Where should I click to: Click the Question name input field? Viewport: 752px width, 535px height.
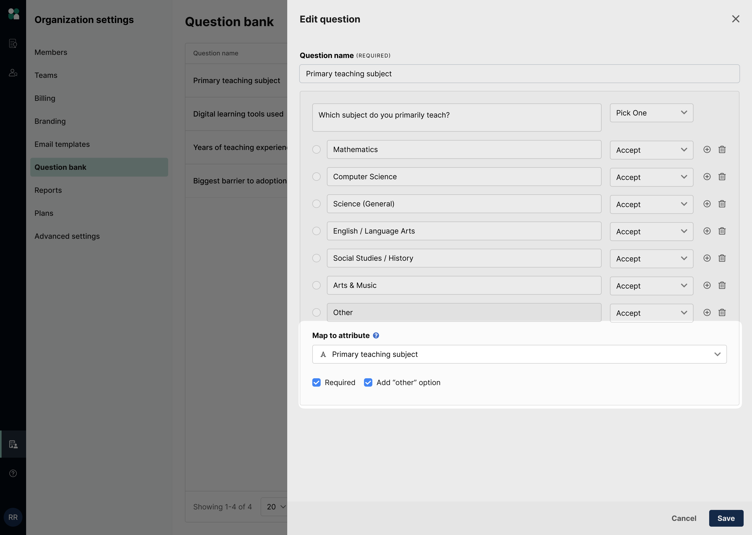519,74
